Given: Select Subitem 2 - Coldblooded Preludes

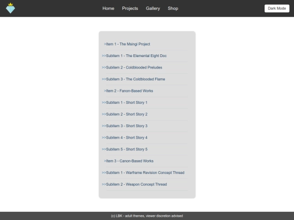Looking at the screenshot, I should click(134, 67).
